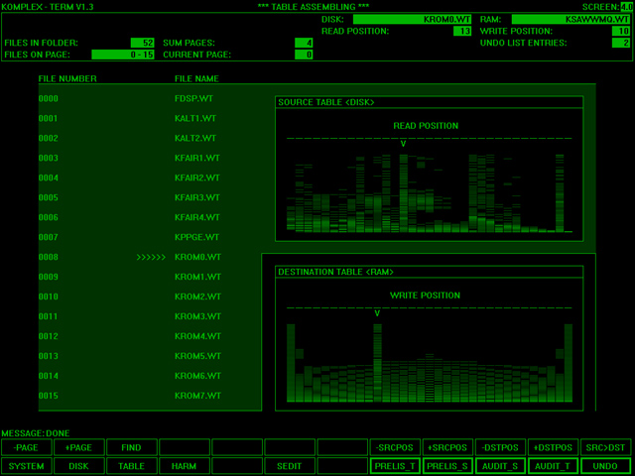Click the UNDO button
This screenshot has height=476, width=635.
pos(605,466)
